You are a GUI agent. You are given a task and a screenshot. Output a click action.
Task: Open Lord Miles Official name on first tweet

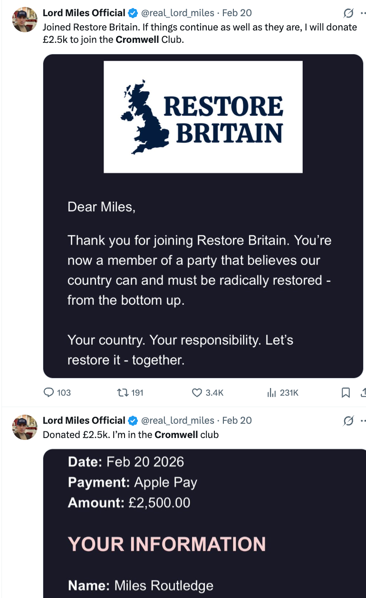click(84, 13)
